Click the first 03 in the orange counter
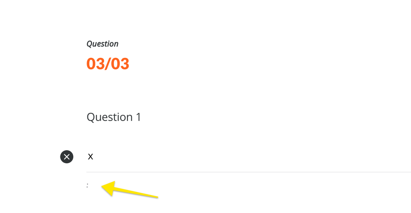The width and height of the screenshot is (411, 213). pos(95,64)
